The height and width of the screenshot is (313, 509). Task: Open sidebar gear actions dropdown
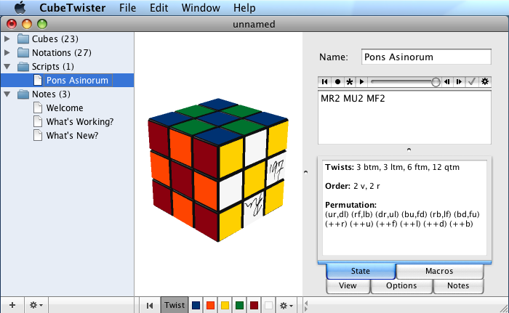[x=36, y=305]
